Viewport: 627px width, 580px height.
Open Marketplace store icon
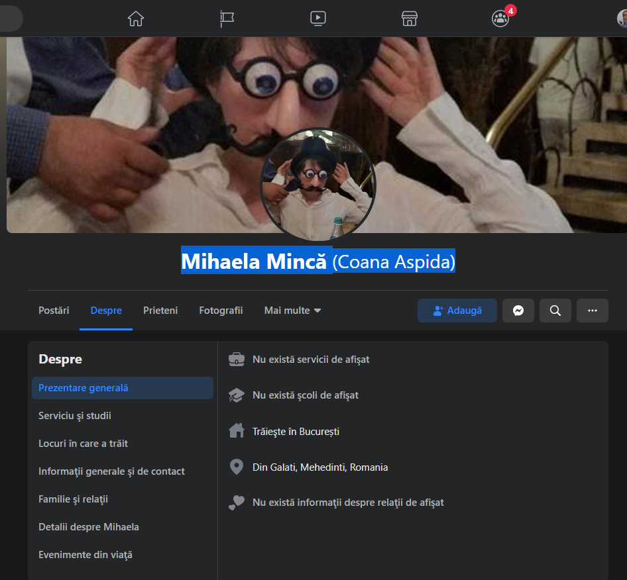(x=409, y=19)
